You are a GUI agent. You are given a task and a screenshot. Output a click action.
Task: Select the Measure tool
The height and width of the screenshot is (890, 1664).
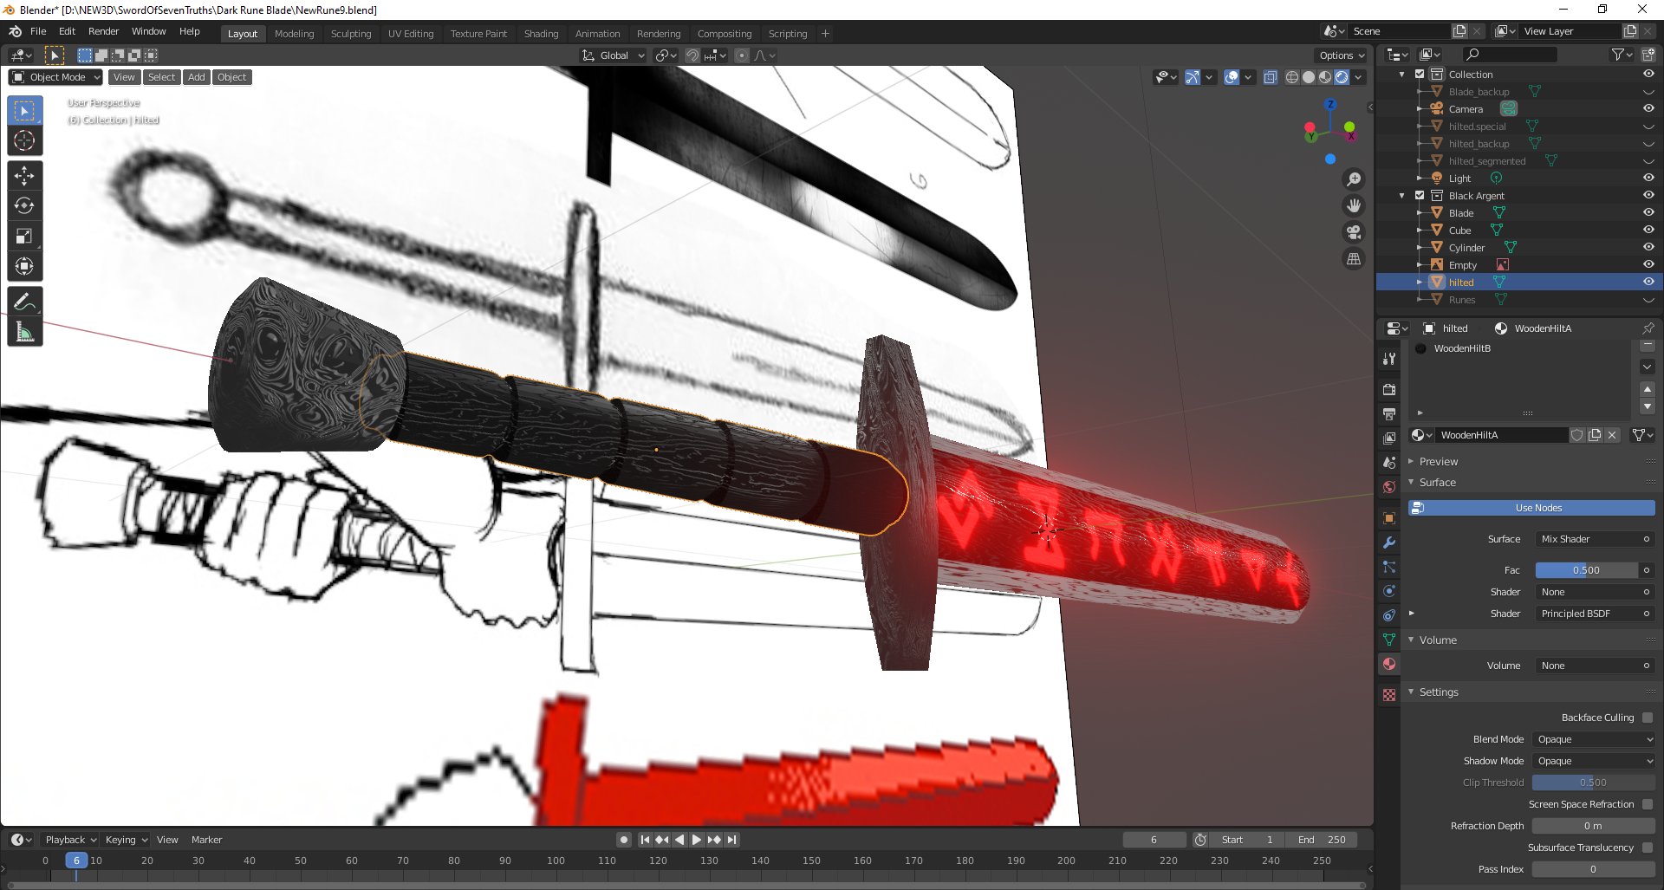pyautogui.click(x=24, y=332)
